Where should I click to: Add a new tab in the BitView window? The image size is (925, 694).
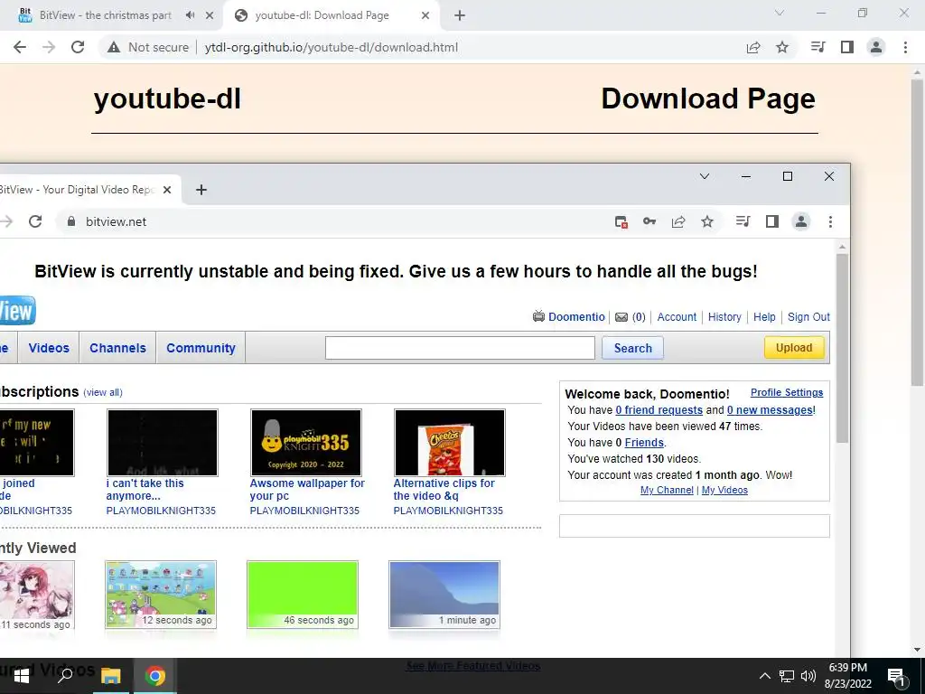click(201, 190)
